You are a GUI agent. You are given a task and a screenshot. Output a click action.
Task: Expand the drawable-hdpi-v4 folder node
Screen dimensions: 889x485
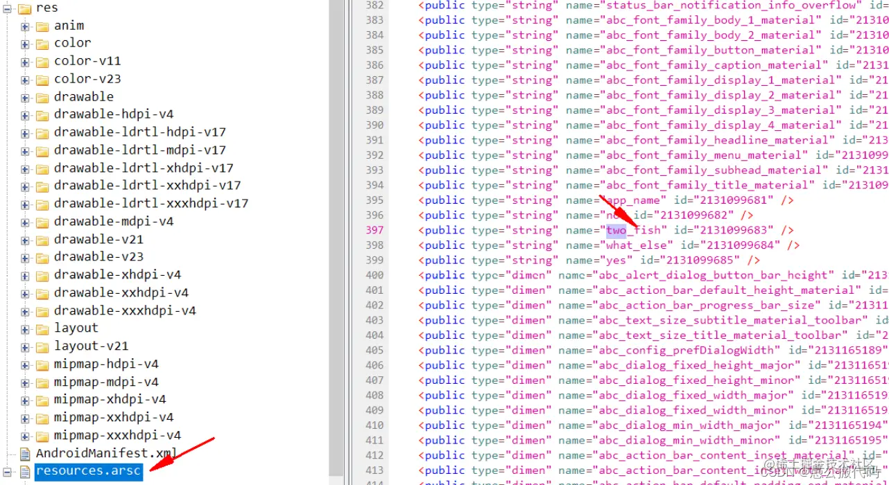pyautogui.click(x=25, y=116)
